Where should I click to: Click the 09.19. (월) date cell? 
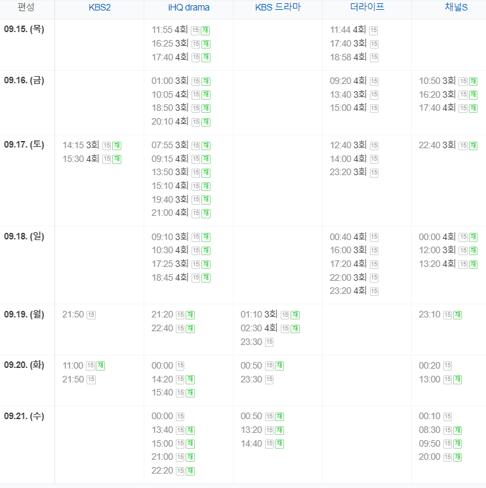click(x=24, y=314)
